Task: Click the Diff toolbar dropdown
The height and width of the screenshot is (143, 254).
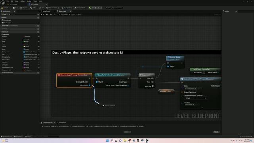Action: point(33,8)
